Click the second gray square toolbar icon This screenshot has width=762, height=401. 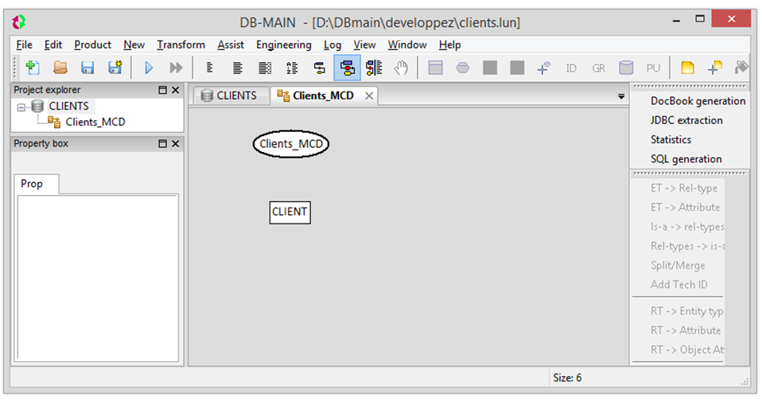coord(517,68)
